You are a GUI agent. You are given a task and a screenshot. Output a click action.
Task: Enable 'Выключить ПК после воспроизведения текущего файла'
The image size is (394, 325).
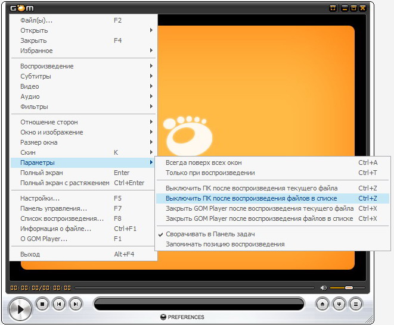pos(272,188)
